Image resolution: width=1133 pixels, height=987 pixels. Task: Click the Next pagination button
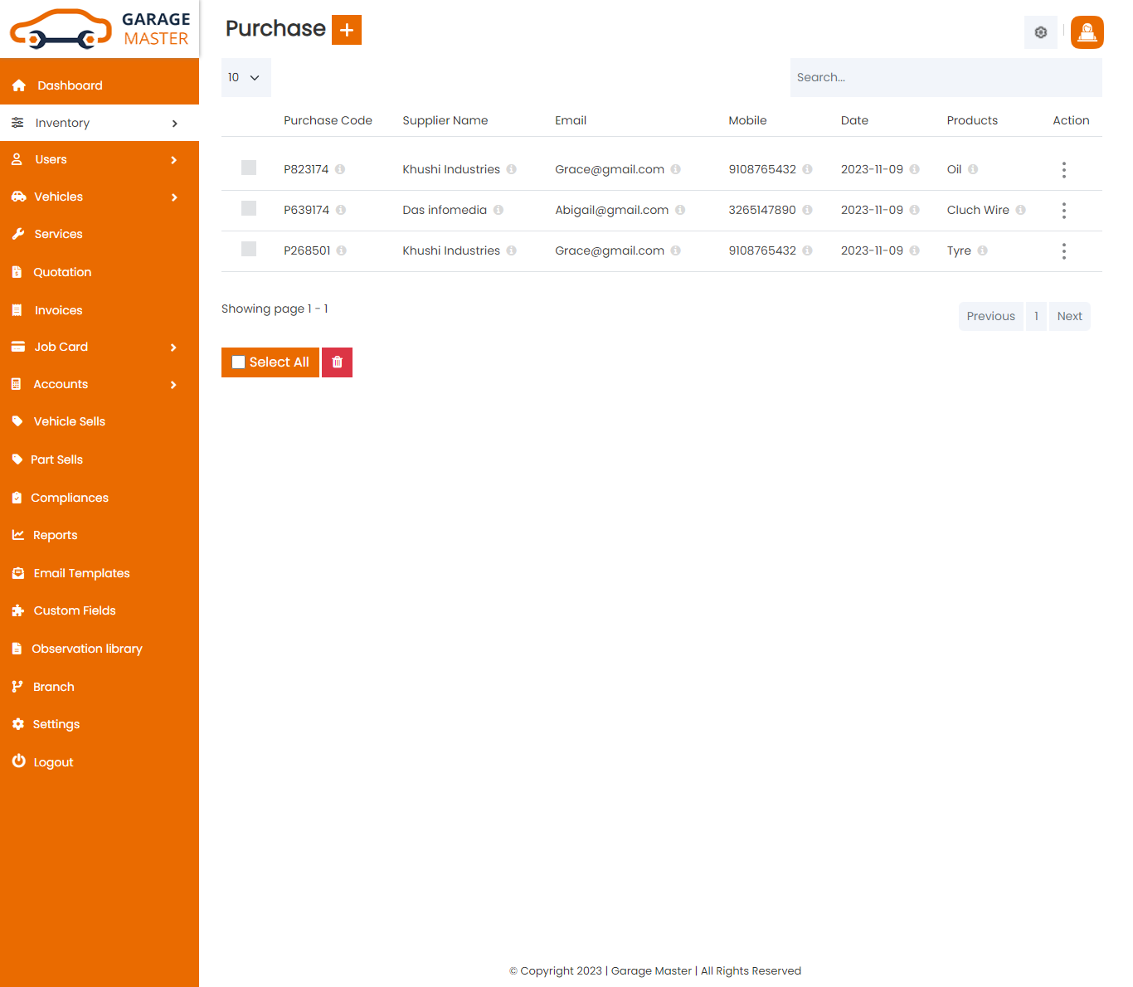[x=1069, y=316]
